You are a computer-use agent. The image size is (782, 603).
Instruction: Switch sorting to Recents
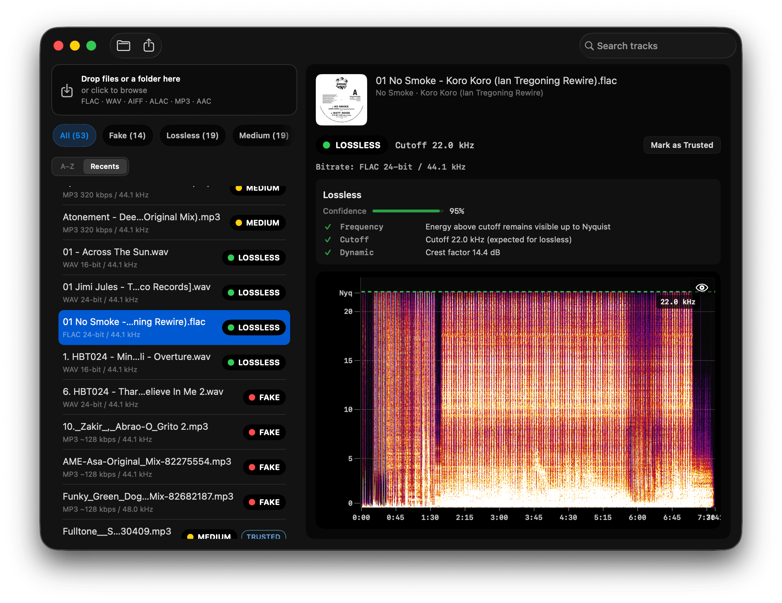tap(104, 166)
